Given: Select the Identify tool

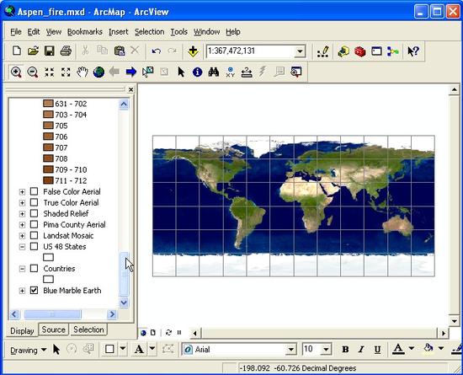Looking at the screenshot, I should pos(197,72).
